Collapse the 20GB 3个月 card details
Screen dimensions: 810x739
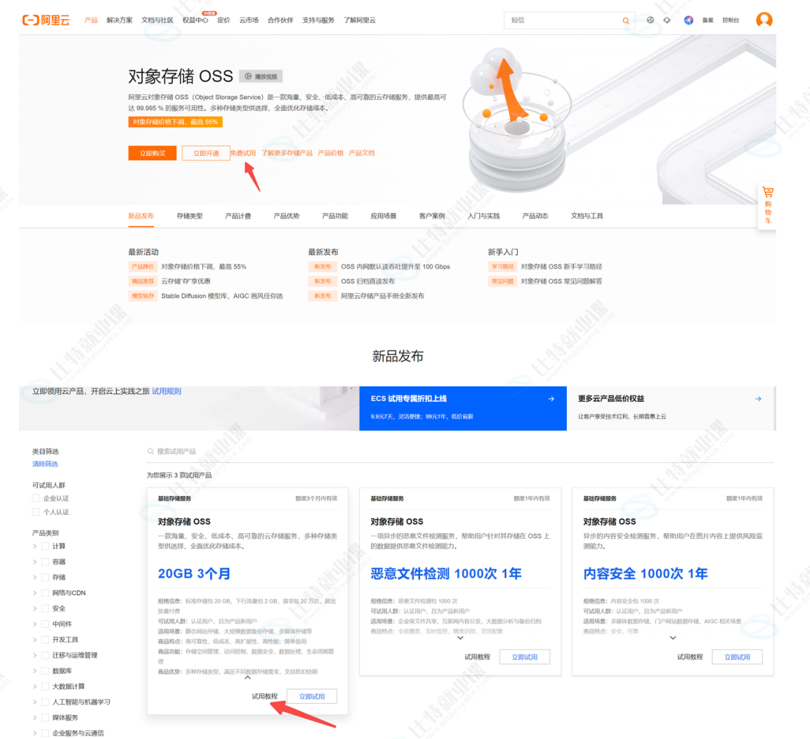coord(247,678)
